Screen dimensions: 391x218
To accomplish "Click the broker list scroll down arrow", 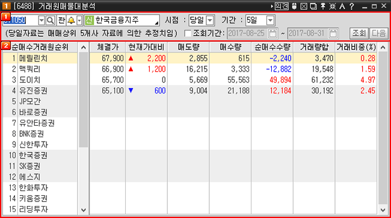I will click(84, 210).
